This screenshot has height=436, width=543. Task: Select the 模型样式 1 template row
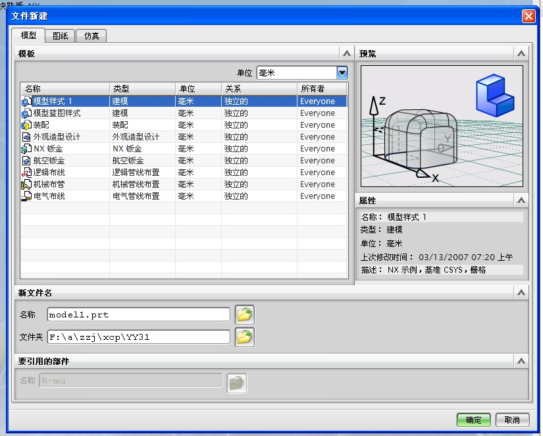pyautogui.click(x=184, y=101)
